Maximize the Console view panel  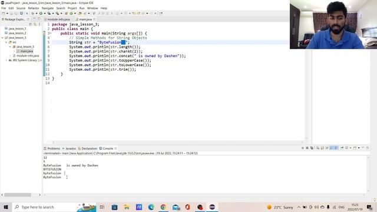point(368,148)
